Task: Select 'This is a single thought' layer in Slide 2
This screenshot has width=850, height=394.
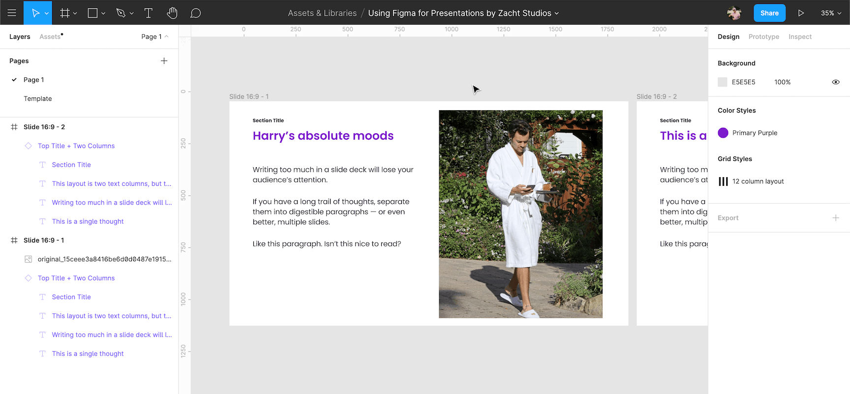Action: tap(89, 221)
